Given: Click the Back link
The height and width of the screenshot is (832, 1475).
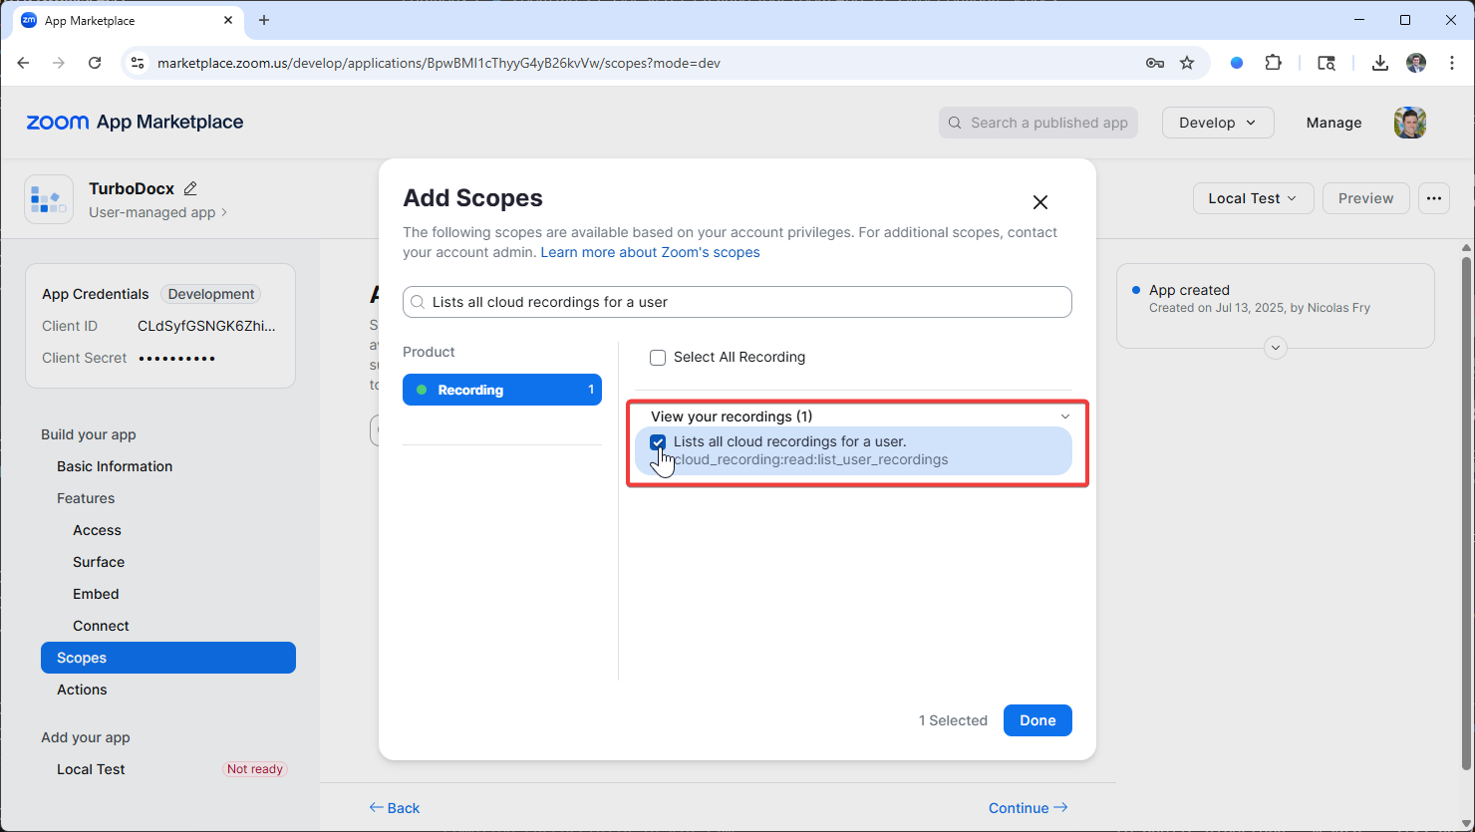Looking at the screenshot, I should point(395,808).
